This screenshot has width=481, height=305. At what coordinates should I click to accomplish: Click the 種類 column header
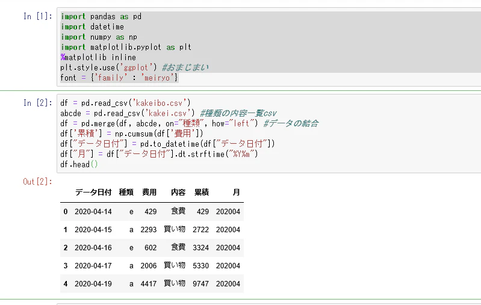click(126, 192)
